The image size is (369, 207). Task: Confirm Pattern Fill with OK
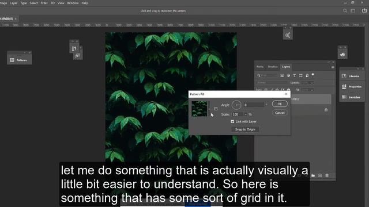(x=280, y=104)
